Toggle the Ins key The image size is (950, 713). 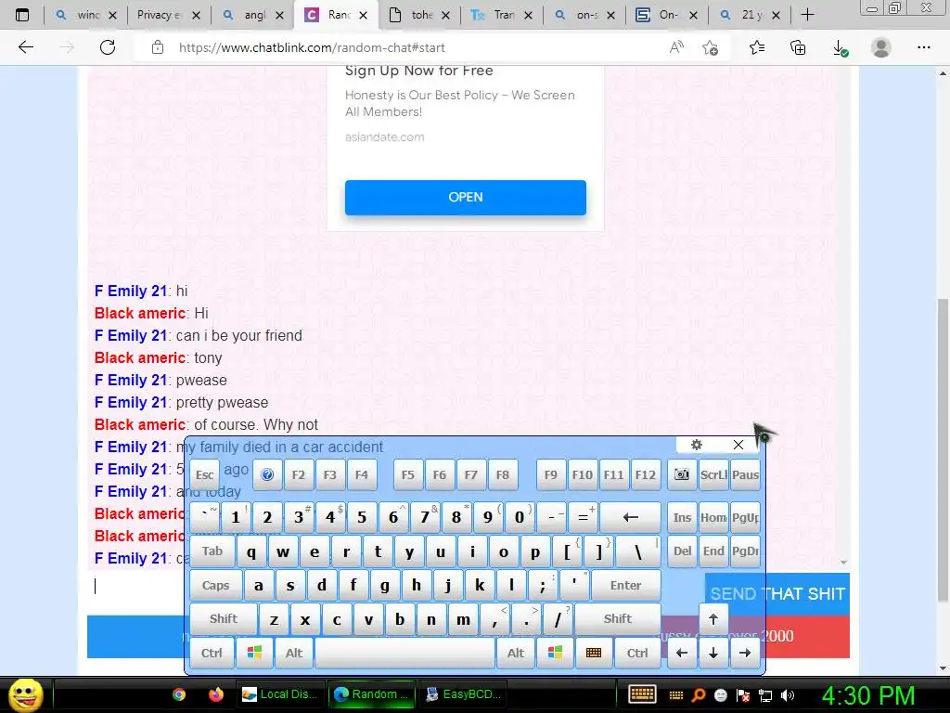point(682,517)
